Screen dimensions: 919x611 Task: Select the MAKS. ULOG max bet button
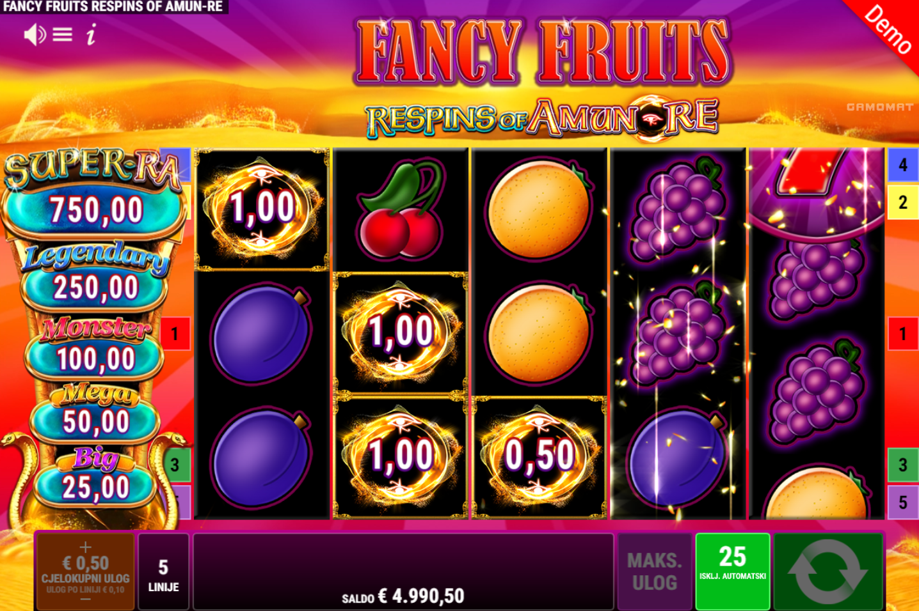[x=655, y=571]
